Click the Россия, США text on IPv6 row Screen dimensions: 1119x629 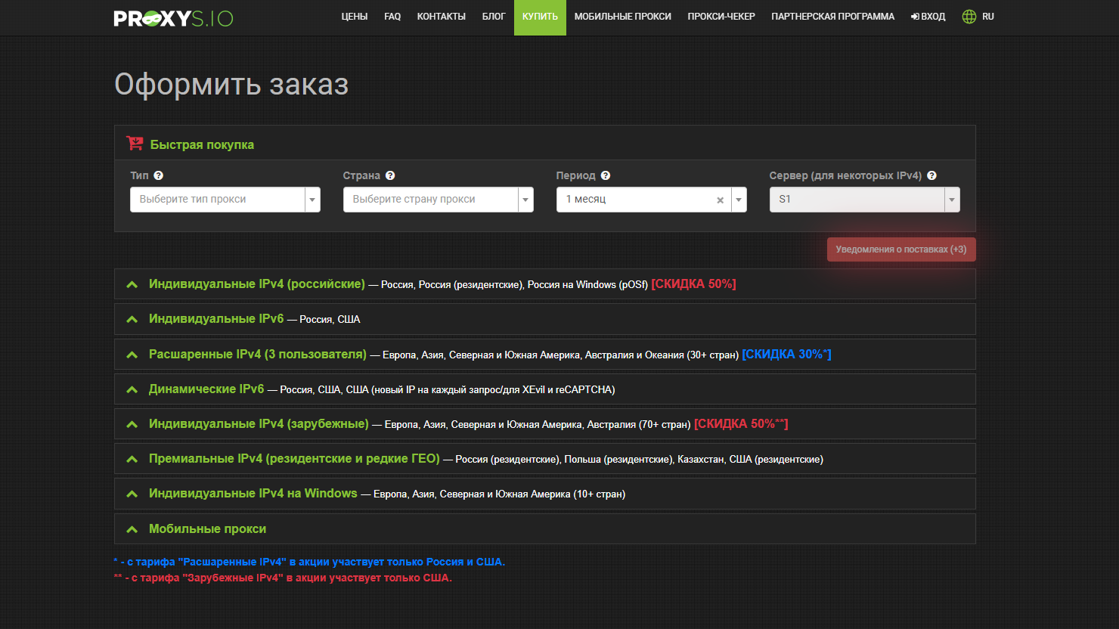click(330, 320)
